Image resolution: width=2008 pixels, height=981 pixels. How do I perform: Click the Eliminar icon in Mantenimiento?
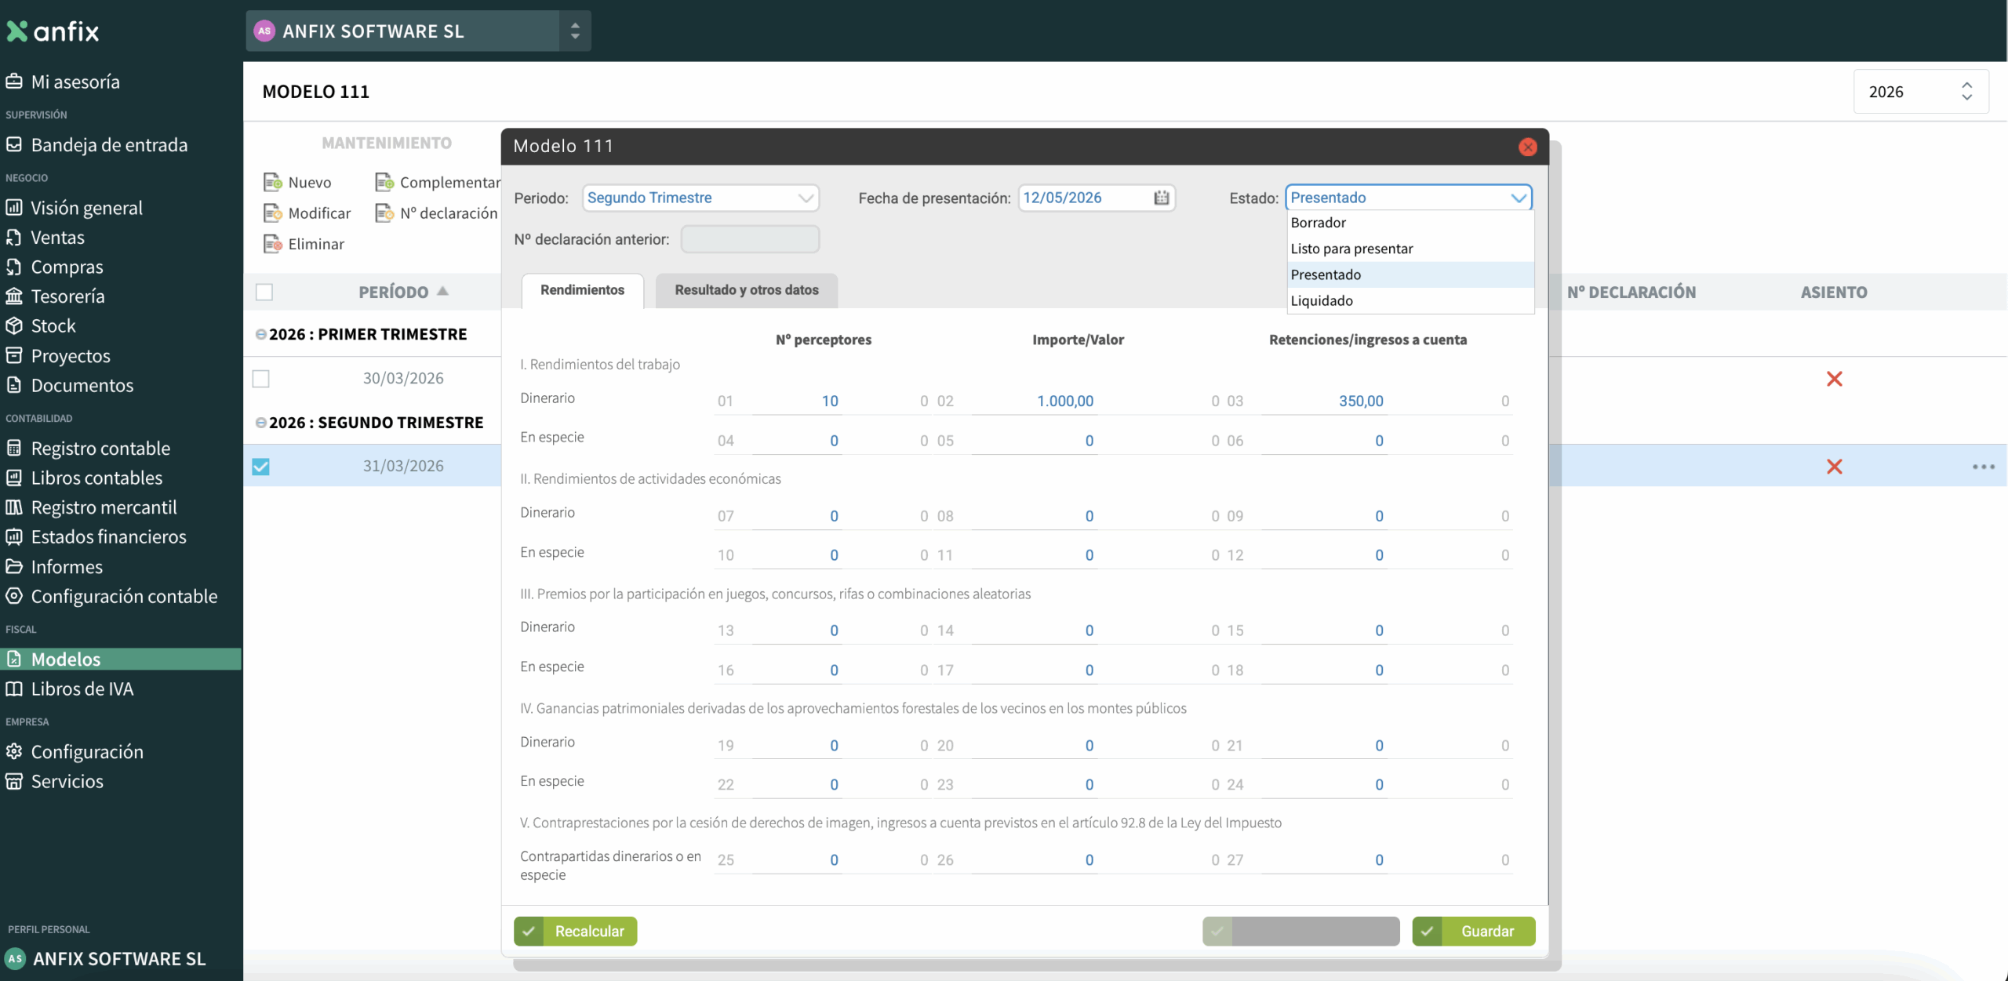[x=272, y=244]
